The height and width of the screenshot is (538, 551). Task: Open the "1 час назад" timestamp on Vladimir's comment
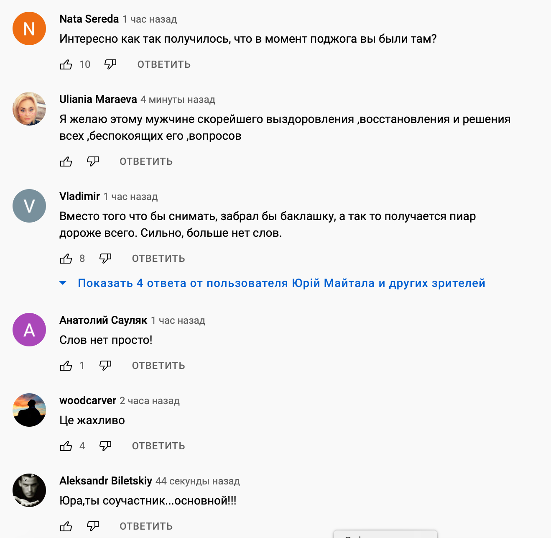[x=130, y=197]
